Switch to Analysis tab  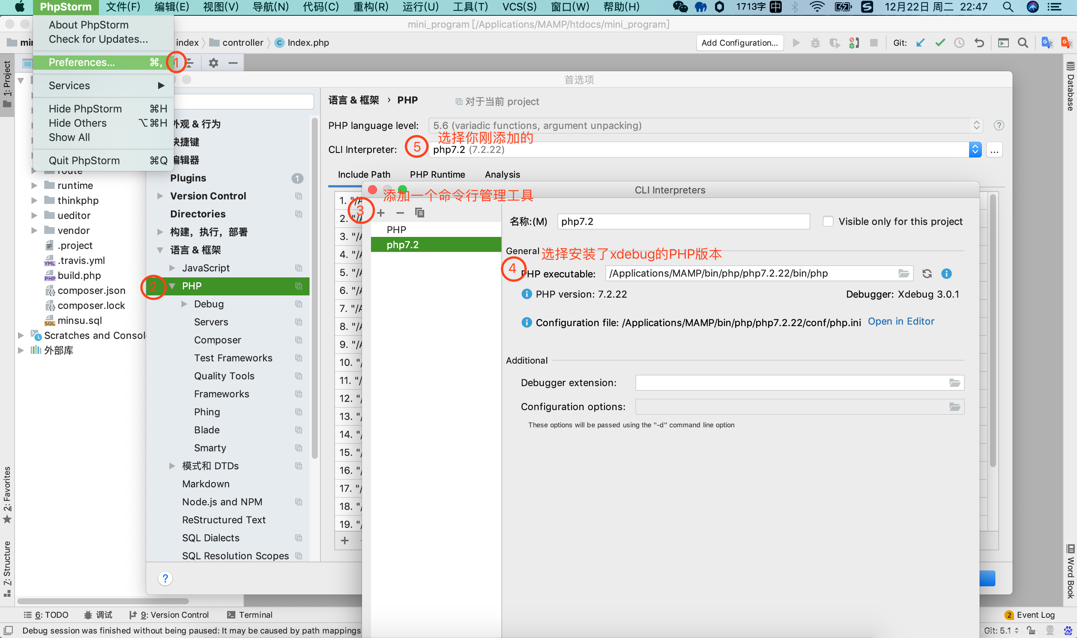coord(502,175)
